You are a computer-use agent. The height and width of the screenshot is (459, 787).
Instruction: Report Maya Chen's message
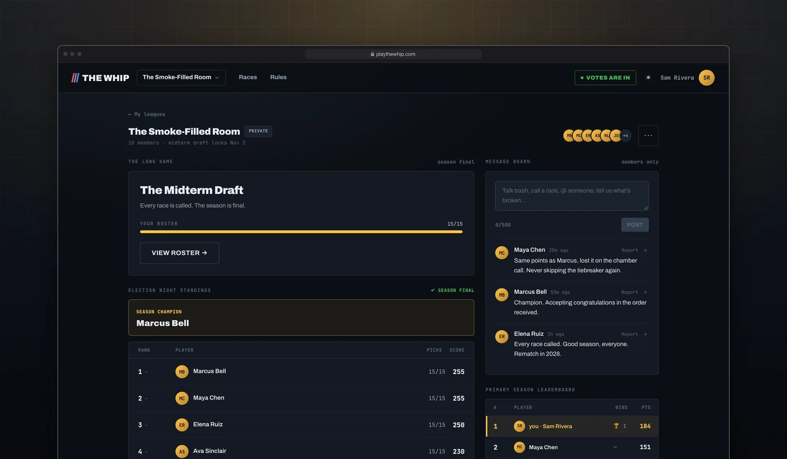(x=630, y=250)
